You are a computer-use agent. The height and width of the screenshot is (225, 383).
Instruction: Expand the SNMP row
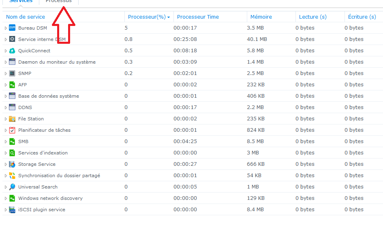[6, 73]
